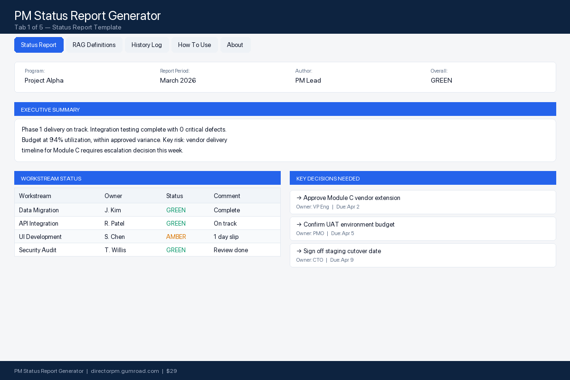Click the Tab 1 of 5 subtitle
This screenshot has height=380, width=570.
[68, 28]
